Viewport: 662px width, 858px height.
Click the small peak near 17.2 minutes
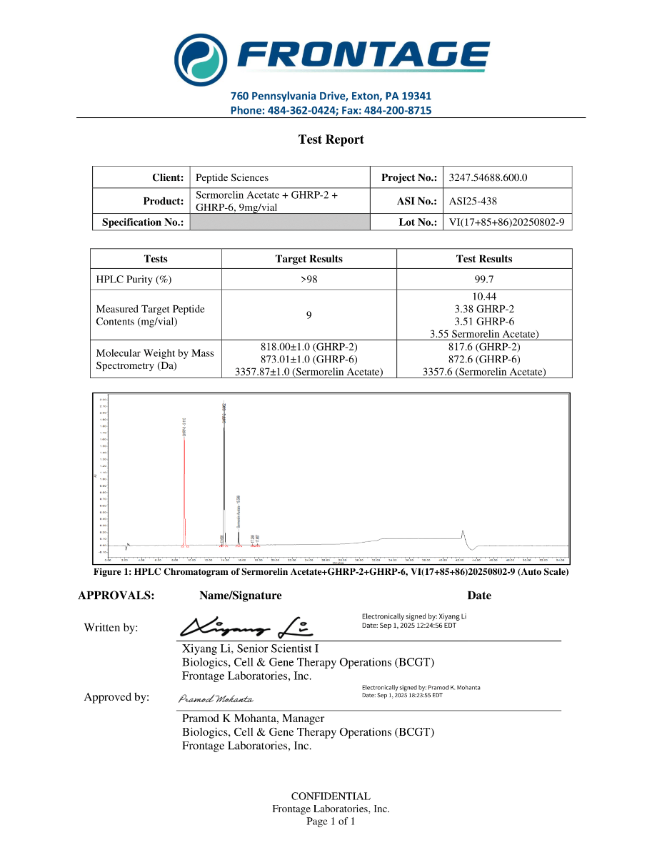click(x=253, y=541)
